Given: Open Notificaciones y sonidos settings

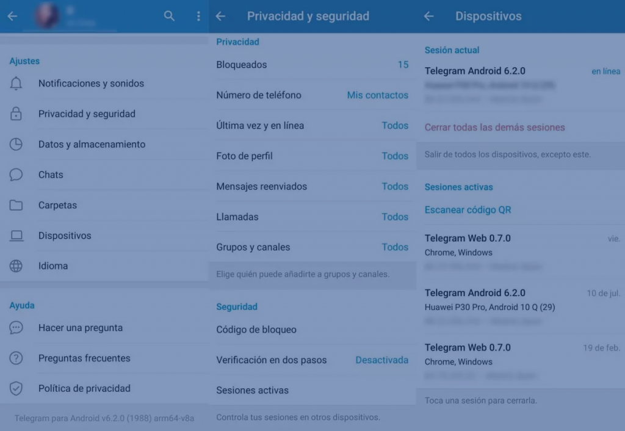Looking at the screenshot, I should 91,83.
